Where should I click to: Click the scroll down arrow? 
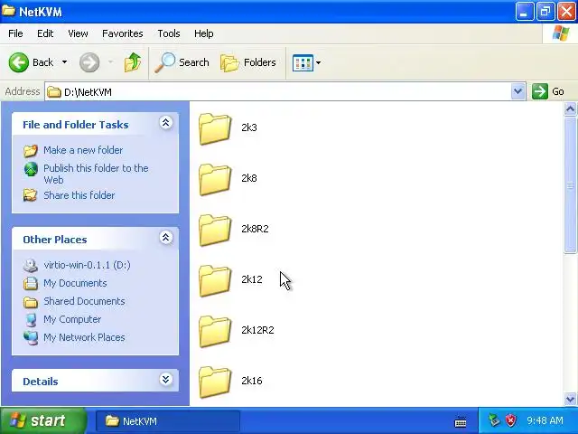tap(570, 399)
